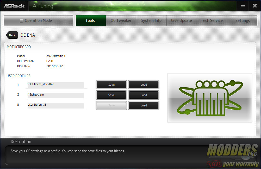261x169 pixels.
Task: Open the Operation Mode panel
Action: click(38, 21)
